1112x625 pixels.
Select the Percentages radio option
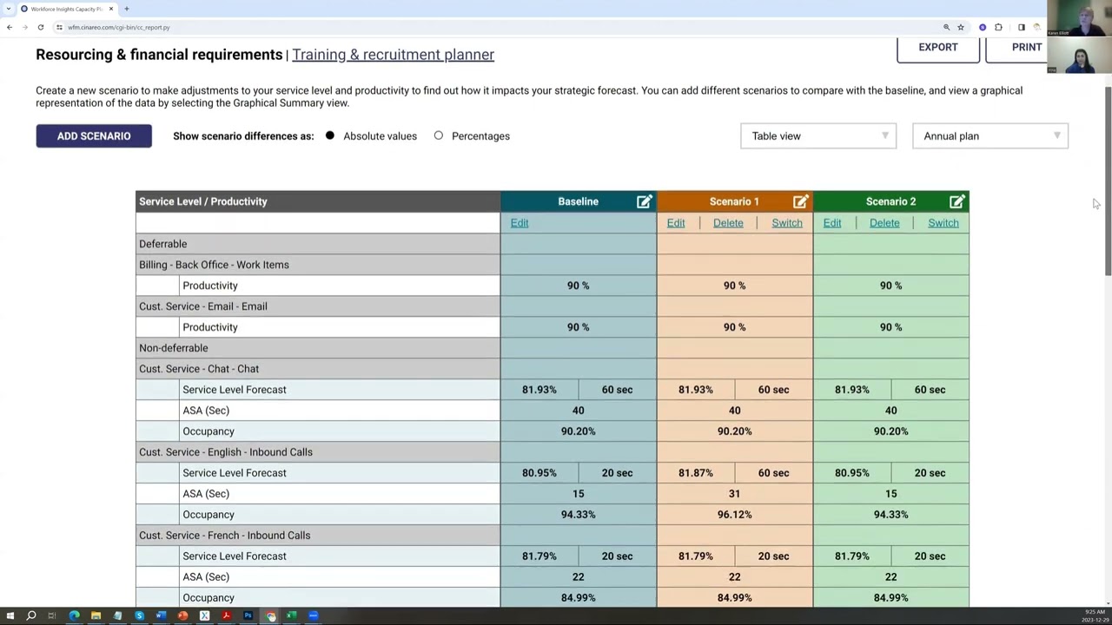tap(439, 136)
